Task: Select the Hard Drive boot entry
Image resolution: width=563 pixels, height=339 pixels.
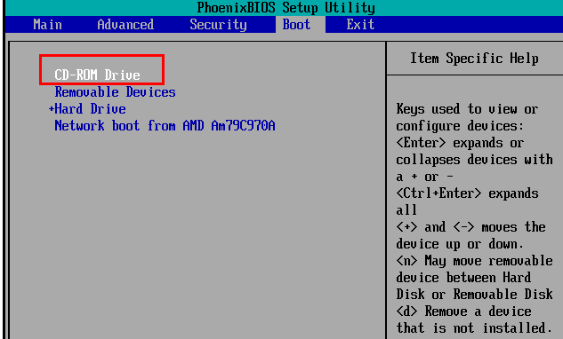Action: coord(90,108)
